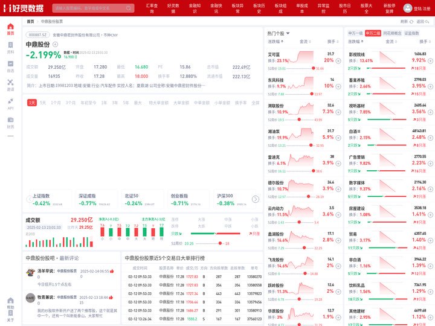The width and height of the screenshot is (435, 326).
Task: Click the 好灵数据 site logo
Action: click(24, 8)
